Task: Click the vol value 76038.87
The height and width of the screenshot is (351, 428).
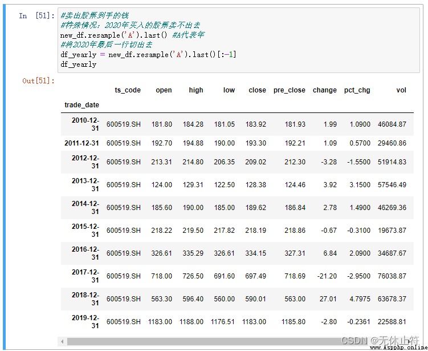Action: tap(392, 276)
